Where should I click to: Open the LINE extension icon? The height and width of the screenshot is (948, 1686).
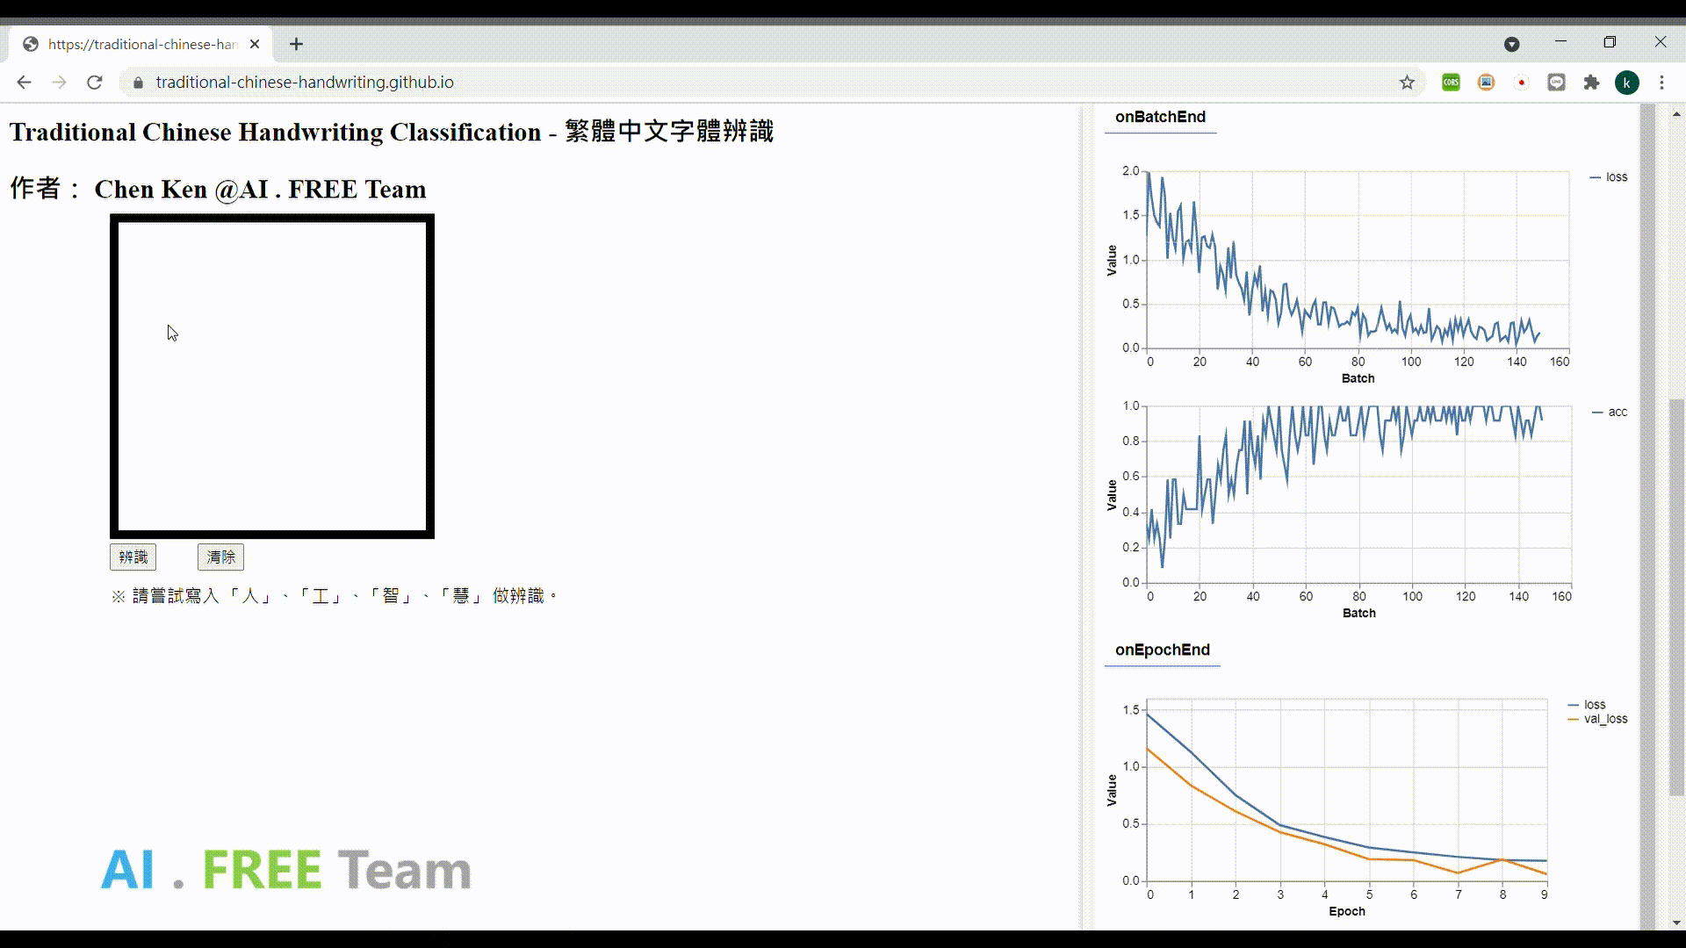(1556, 83)
